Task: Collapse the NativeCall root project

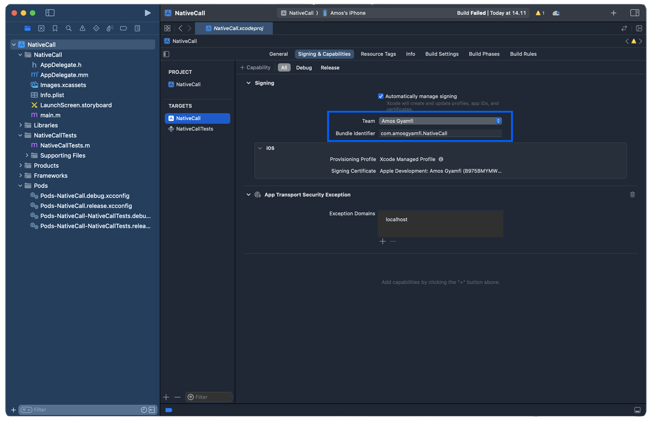Action: point(14,44)
